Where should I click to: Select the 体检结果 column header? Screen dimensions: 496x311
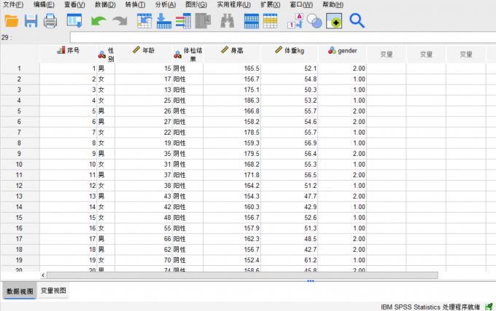point(188,54)
